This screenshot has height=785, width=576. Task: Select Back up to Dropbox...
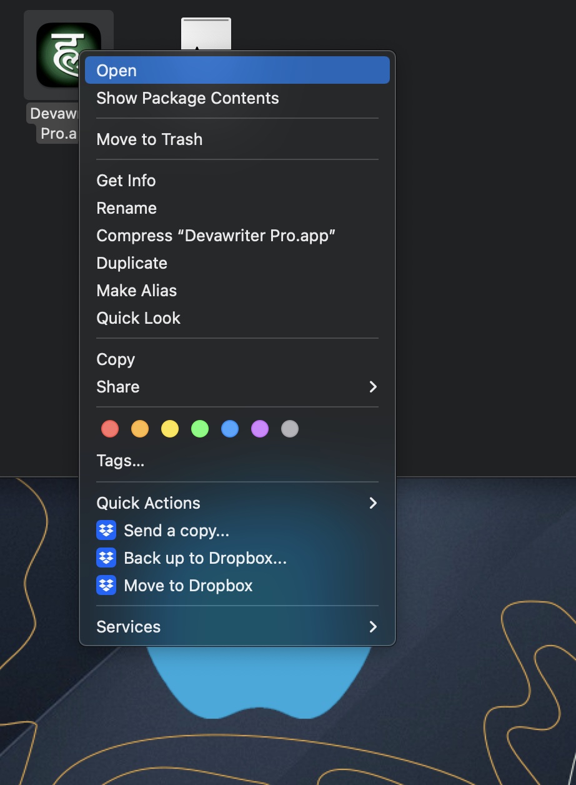tap(237, 558)
